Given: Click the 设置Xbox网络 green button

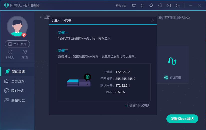Looking at the screenshot, I should click(182, 119).
